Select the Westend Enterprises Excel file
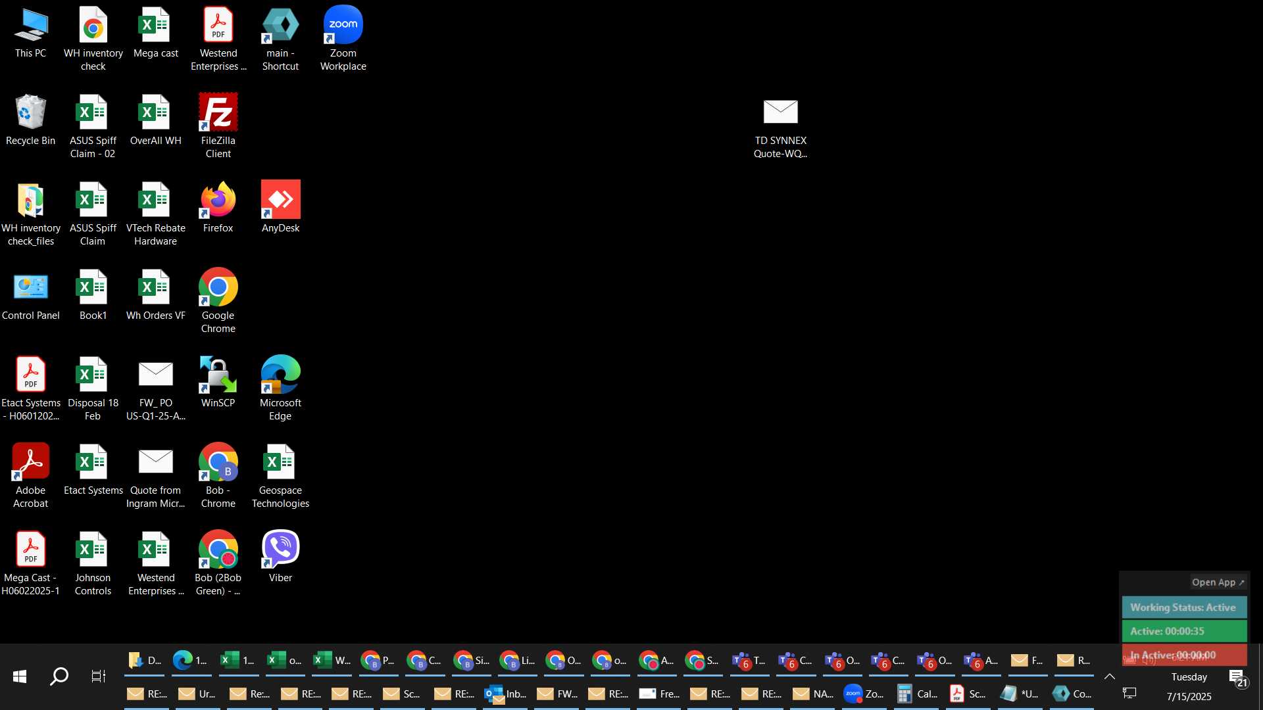 click(156, 563)
